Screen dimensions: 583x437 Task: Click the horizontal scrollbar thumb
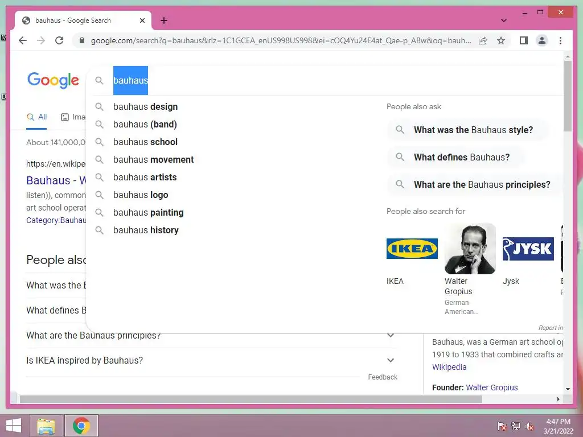(x=251, y=399)
